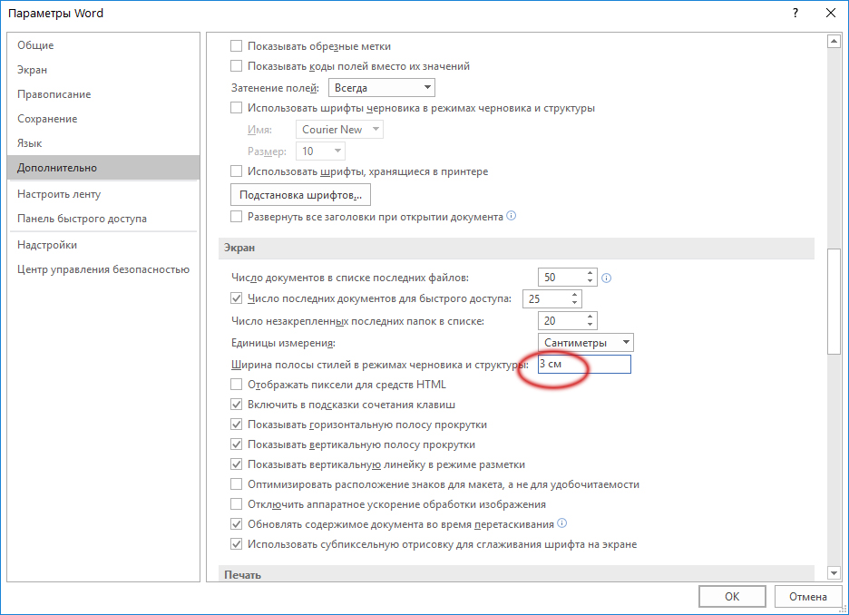Viewport: 849px width, 615px height.
Task: Open Courier New font name dropdown
Action: [339, 130]
